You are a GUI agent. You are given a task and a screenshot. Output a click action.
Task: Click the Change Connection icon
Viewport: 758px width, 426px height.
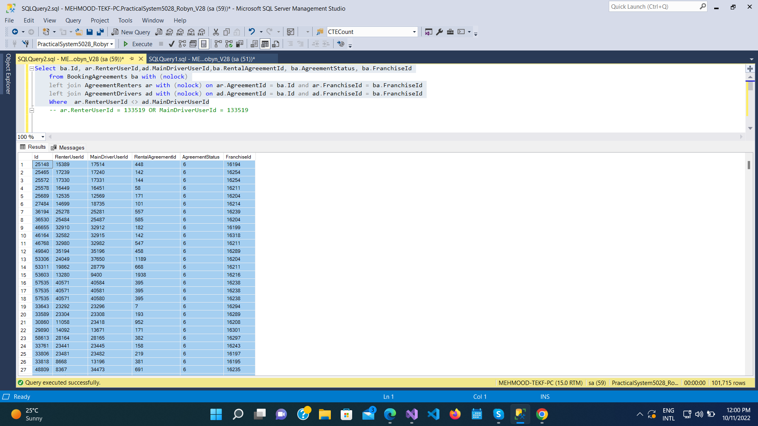pos(26,44)
